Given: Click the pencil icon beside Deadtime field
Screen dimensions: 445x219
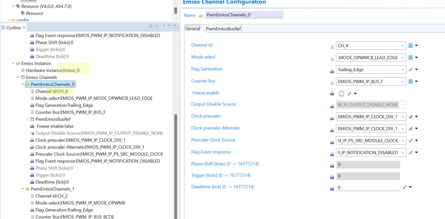Looking at the screenshot, I should [x=405, y=187].
